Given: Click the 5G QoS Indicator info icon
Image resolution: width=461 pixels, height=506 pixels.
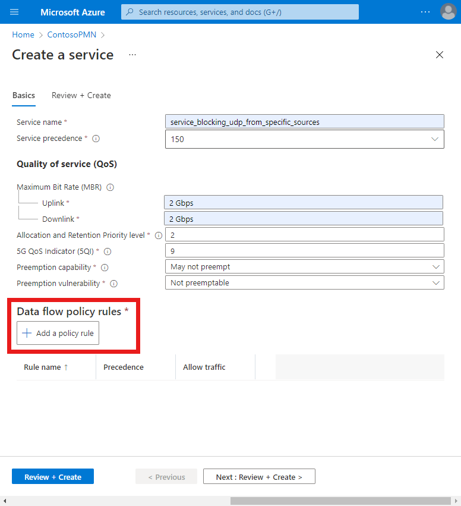Looking at the screenshot, I should [107, 251].
